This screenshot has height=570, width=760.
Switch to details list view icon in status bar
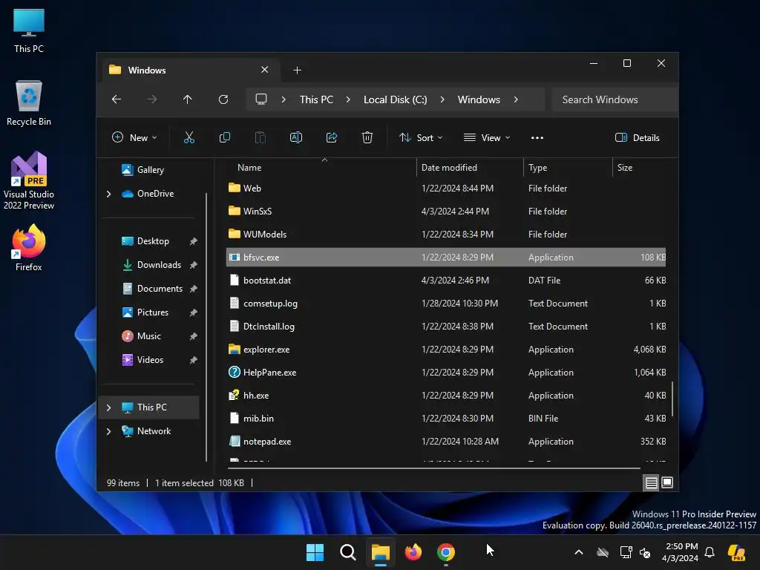pyautogui.click(x=651, y=482)
